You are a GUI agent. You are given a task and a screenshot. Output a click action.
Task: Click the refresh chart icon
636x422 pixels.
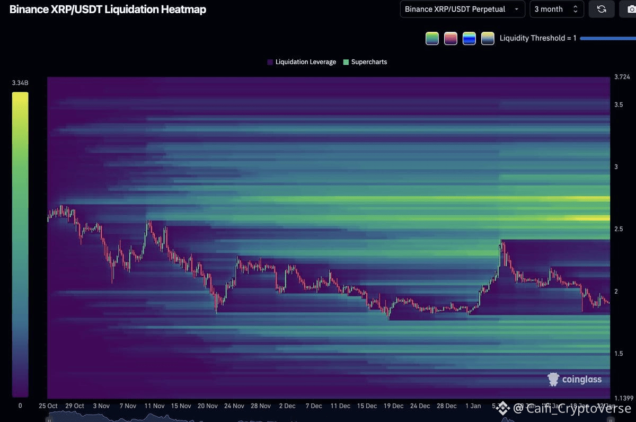(x=602, y=9)
